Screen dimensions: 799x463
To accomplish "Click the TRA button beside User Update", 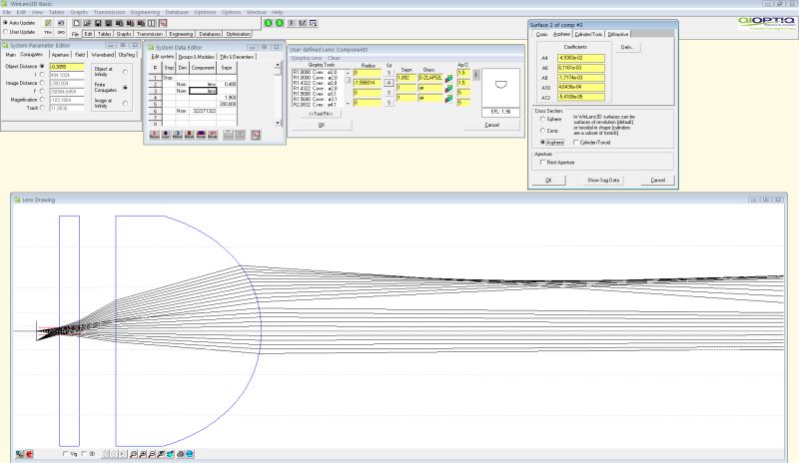I will [x=48, y=32].
